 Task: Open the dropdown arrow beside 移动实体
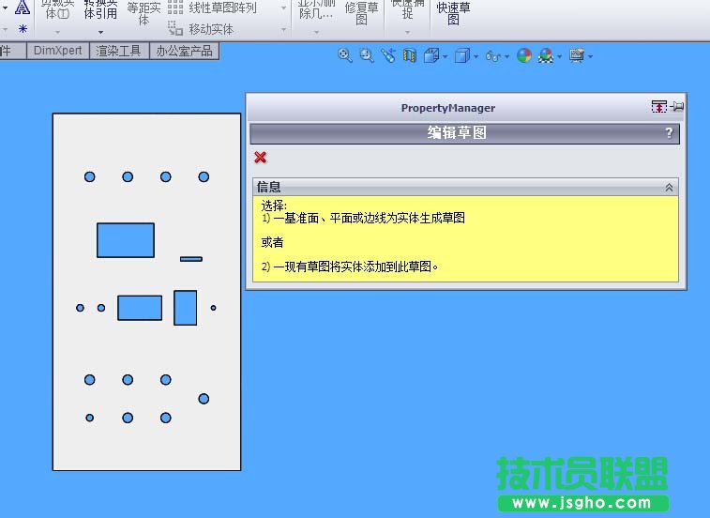pyautogui.click(x=283, y=29)
